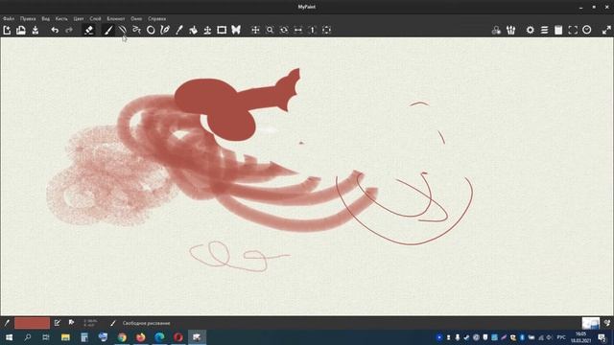Open File Explorer from the taskbar
Image resolution: width=614 pixels, height=345 pixels.
pos(65,337)
